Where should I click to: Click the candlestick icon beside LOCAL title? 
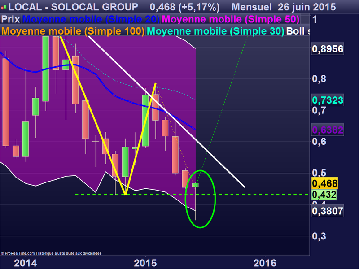coord(4,7)
